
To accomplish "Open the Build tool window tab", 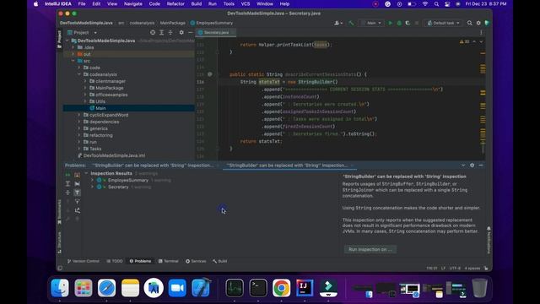I will (x=219, y=261).
